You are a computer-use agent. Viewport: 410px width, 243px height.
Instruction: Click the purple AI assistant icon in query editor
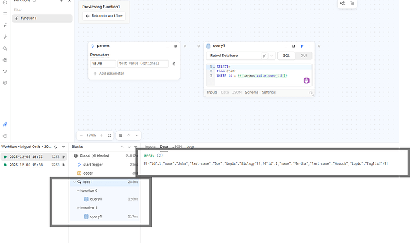click(307, 80)
